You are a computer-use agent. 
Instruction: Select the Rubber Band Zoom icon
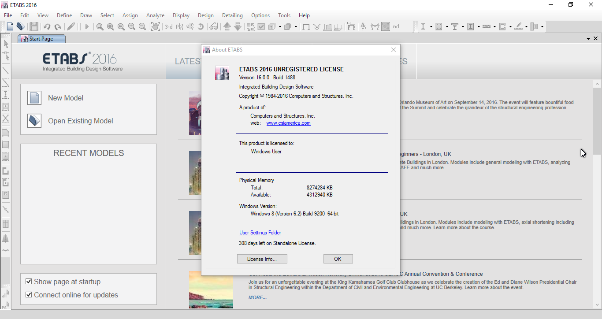pyautogui.click(x=100, y=27)
